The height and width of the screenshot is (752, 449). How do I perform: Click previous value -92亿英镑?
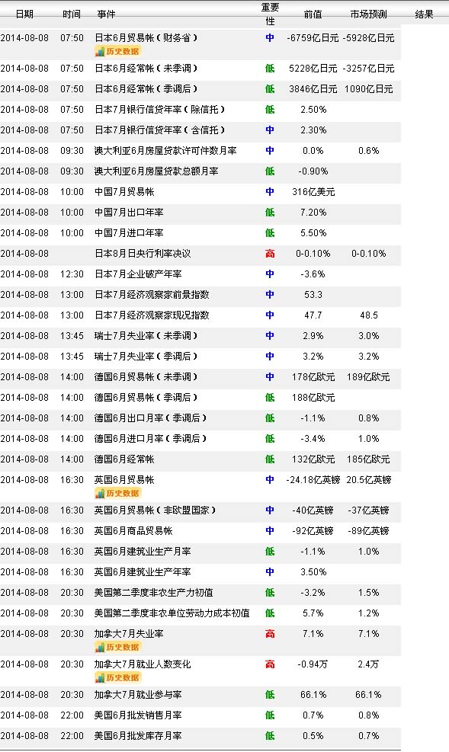pos(313,531)
